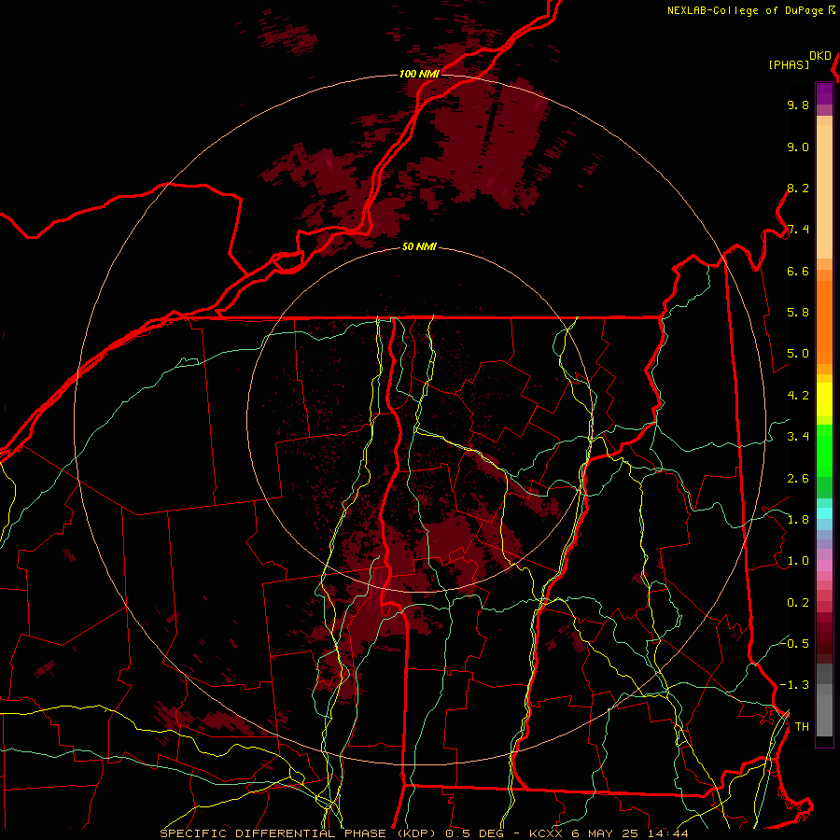Image resolution: width=840 pixels, height=840 pixels.
Task: Click the bright green segment of the color bar
Action: pyautogui.click(x=824, y=451)
